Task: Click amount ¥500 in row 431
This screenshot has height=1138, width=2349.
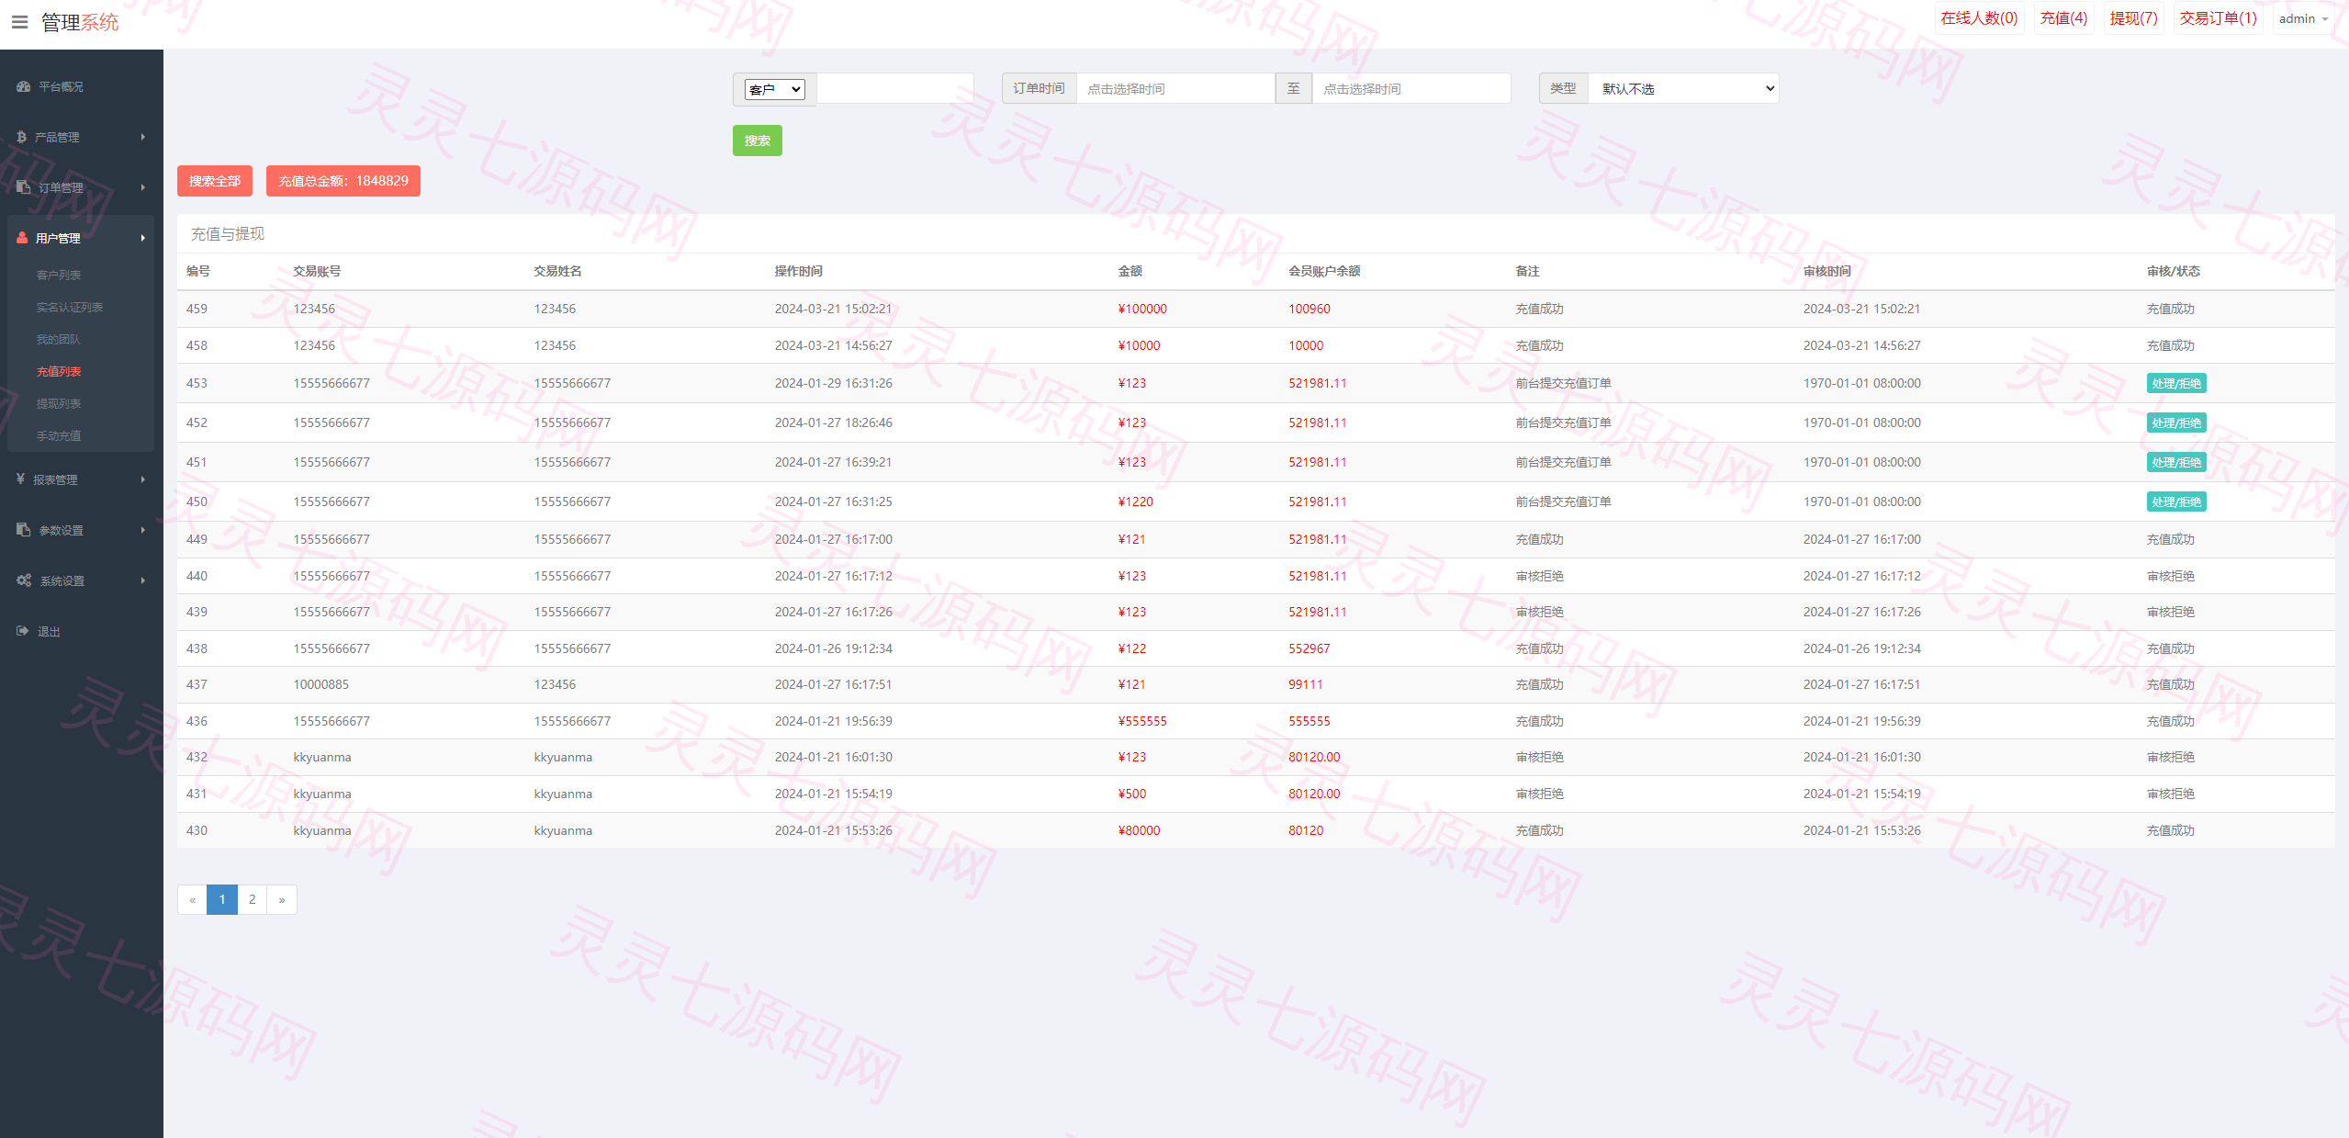Action: (x=1132, y=794)
